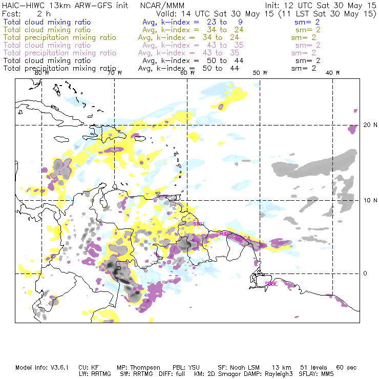
Task: Click the magenta "SBBE" station label
Action: (271, 284)
